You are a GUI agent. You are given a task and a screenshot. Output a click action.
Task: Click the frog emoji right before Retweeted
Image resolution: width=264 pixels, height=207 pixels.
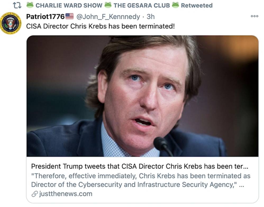(x=175, y=5)
